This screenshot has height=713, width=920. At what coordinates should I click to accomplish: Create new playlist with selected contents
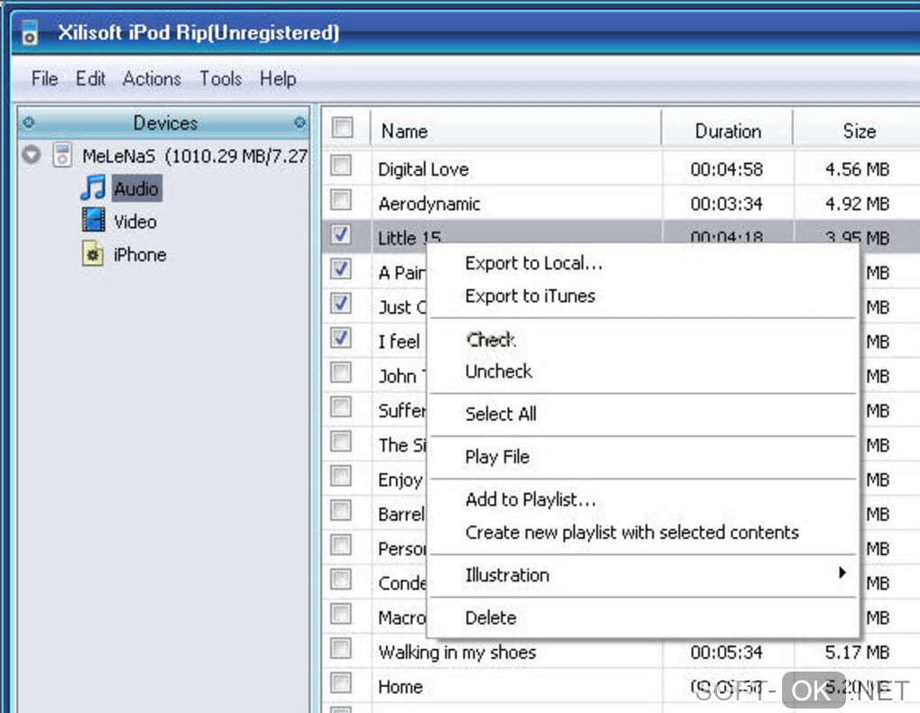[632, 533]
